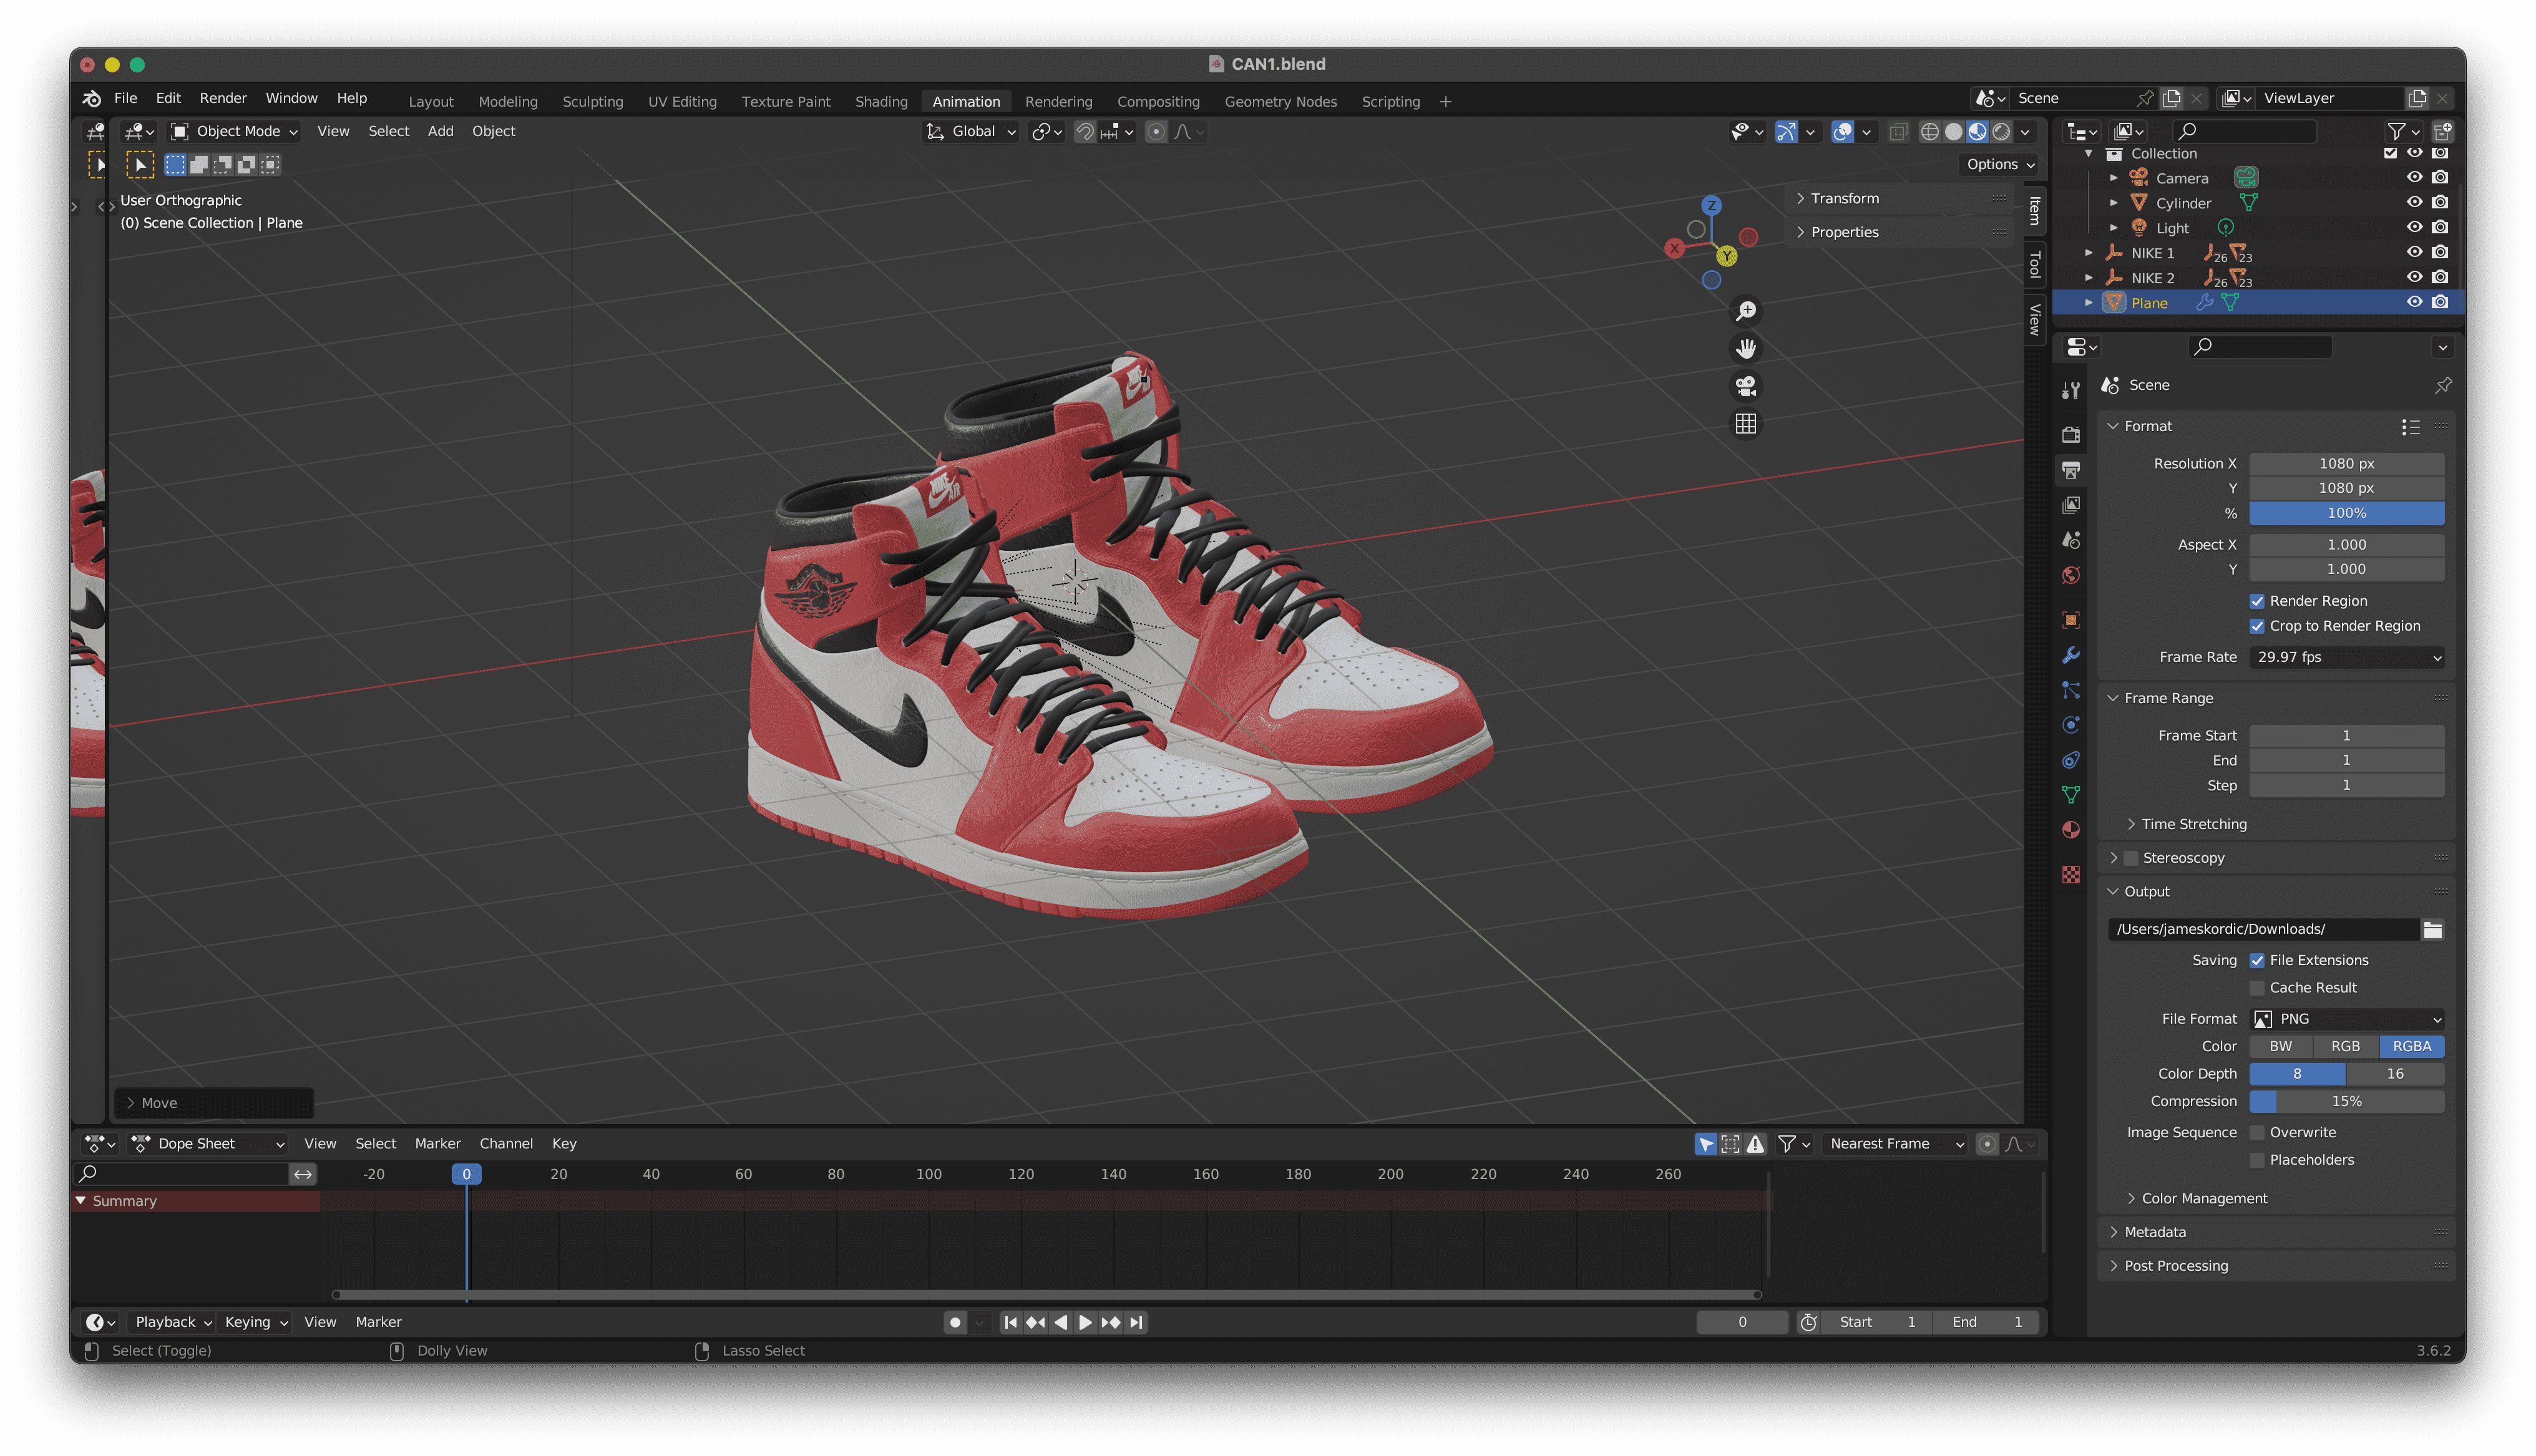Switch to rendered viewport shading icon
2536x1456 pixels.
pyautogui.click(x=2001, y=132)
